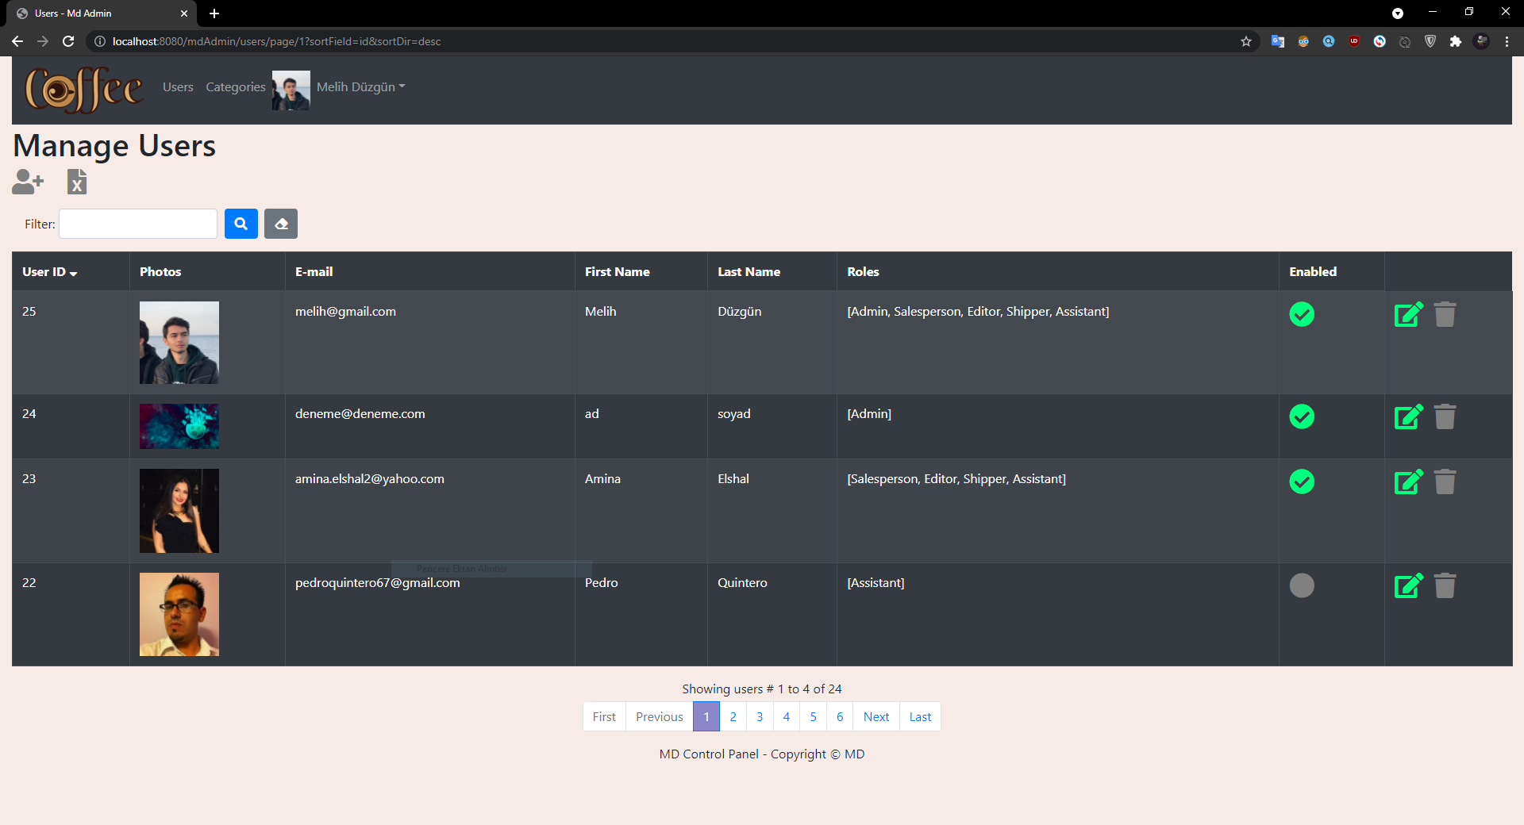Click Pedro Quintero's photo thumbnail
This screenshot has height=825, width=1524.
pyautogui.click(x=179, y=614)
